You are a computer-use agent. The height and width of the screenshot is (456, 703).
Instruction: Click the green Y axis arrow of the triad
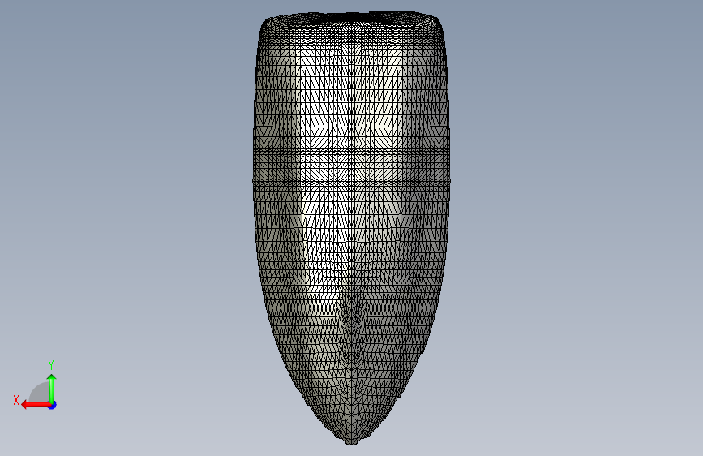(x=52, y=389)
